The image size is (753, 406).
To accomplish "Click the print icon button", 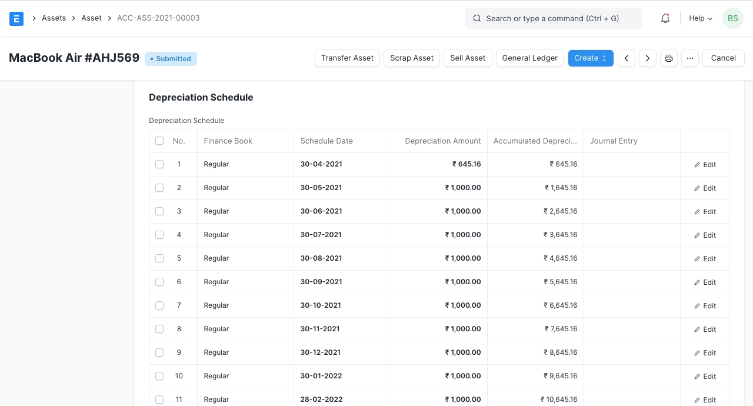I will click(669, 58).
